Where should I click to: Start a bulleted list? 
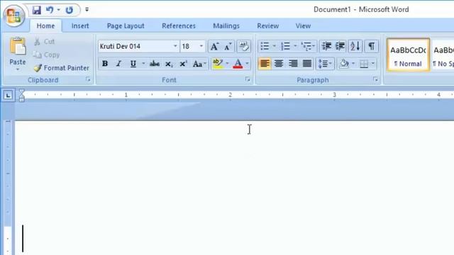pyautogui.click(x=265, y=46)
